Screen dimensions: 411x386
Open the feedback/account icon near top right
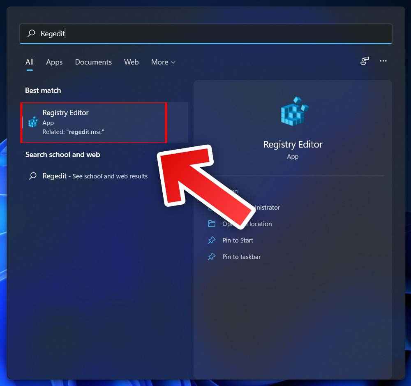tap(365, 61)
